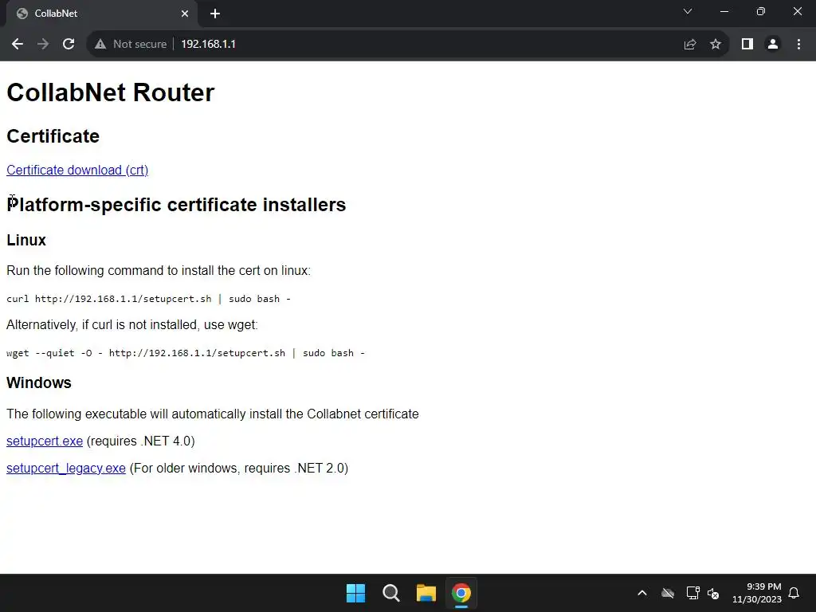
Task: View the Not secure site information
Action: coord(131,45)
